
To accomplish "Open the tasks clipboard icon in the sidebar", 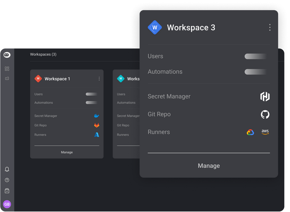I will [x=7, y=191].
